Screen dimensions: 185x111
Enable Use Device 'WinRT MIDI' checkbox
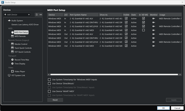[x=49, y=91]
